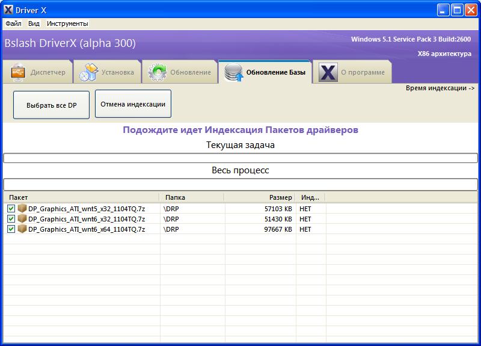The width and height of the screenshot is (481, 346).
Task: Click the Диспетчер tab USB icon
Action: [18, 72]
